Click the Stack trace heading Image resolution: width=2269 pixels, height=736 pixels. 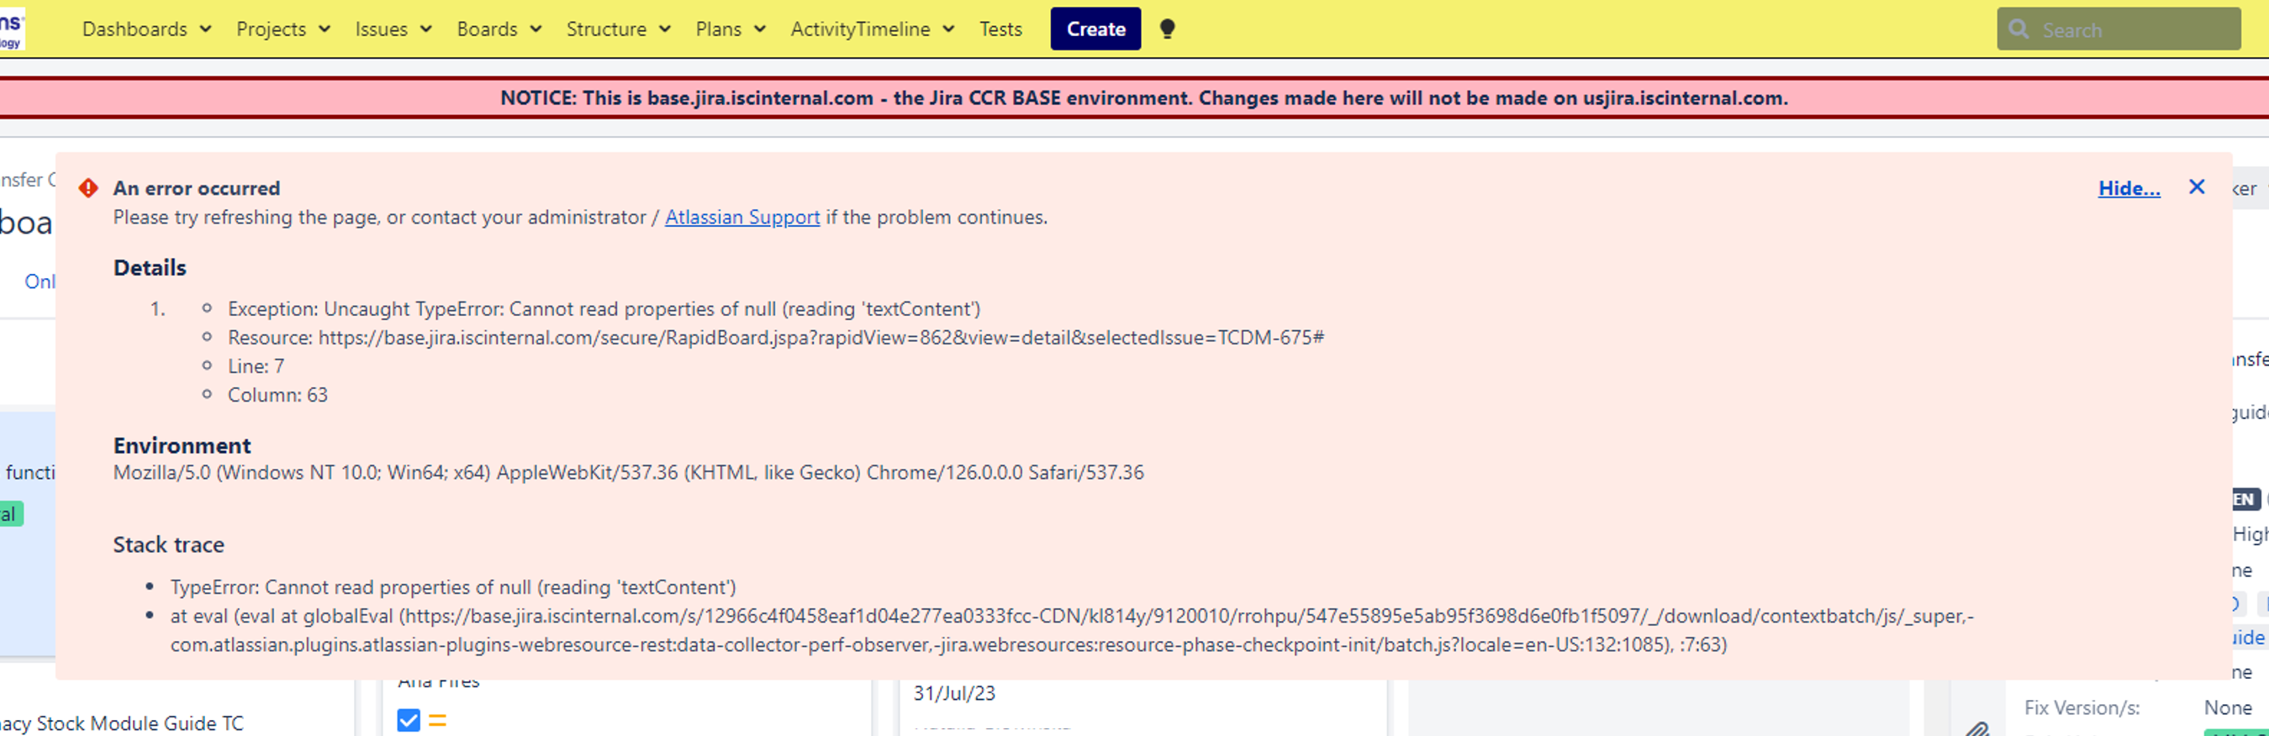[168, 545]
